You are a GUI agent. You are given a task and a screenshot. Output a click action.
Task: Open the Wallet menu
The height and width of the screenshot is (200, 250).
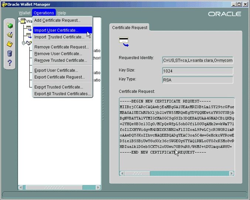(24, 13)
